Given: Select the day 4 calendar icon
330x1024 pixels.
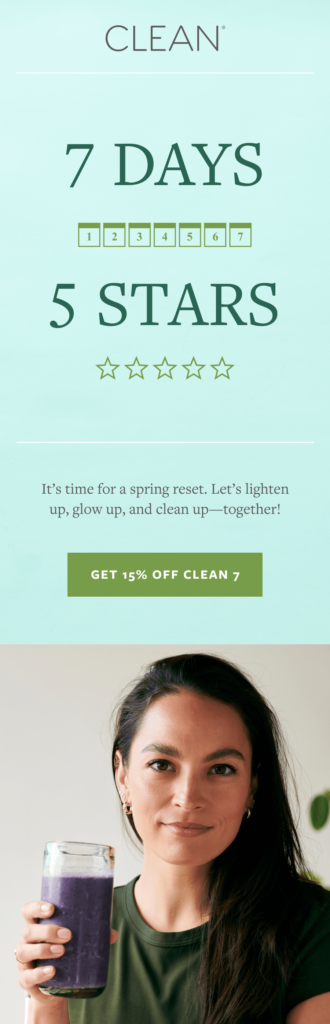Looking at the screenshot, I should (165, 235).
